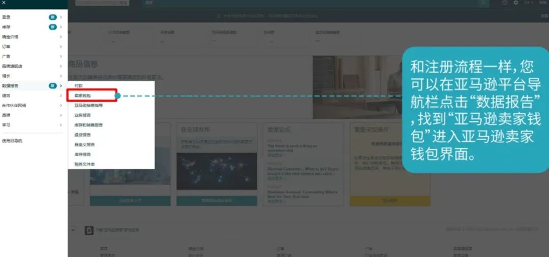
Task: Expand the 品牌 chevron
Action: (60, 115)
